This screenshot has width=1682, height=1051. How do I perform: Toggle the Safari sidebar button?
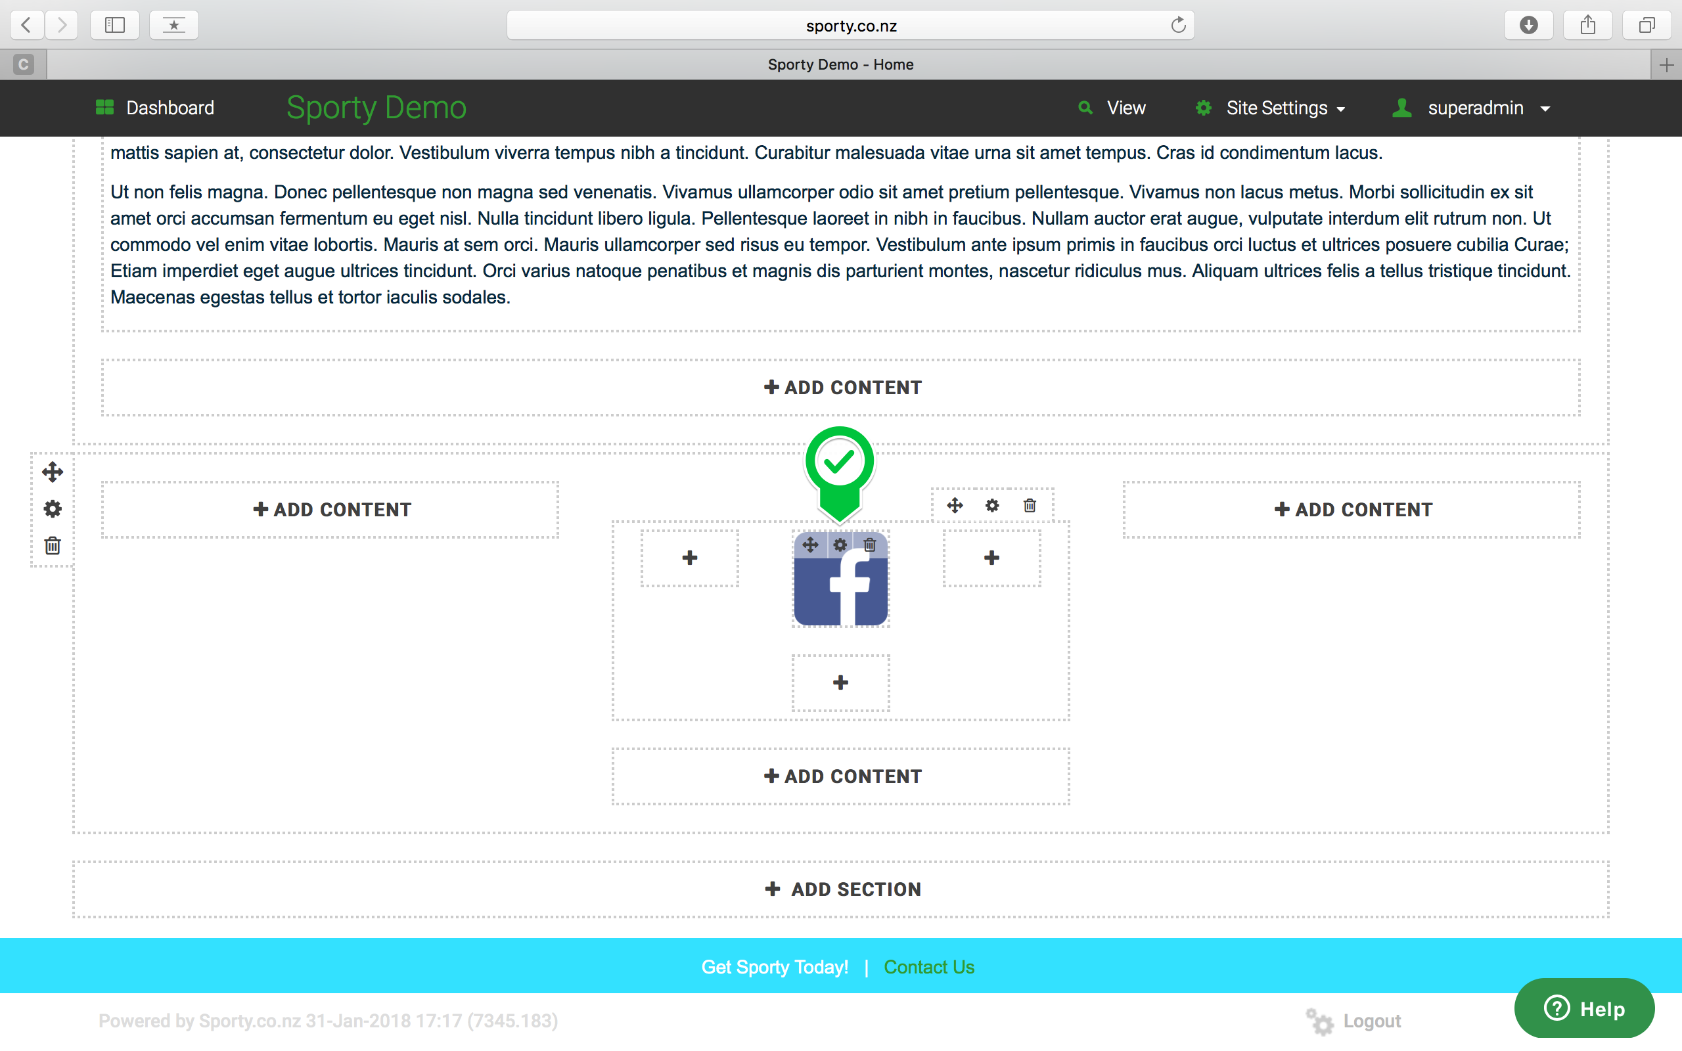click(115, 25)
